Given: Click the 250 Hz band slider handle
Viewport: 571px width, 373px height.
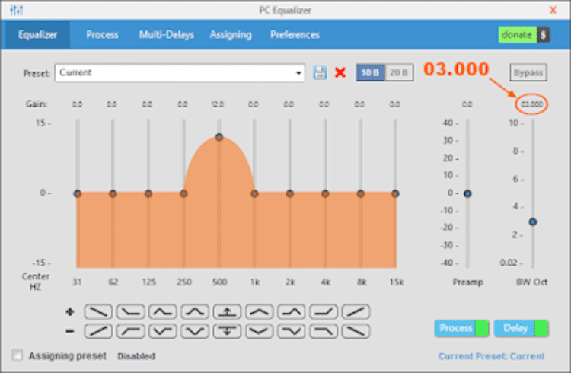Looking at the screenshot, I should pos(183,193).
